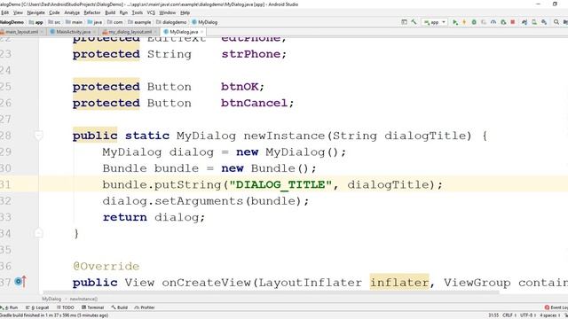568x319 pixels.
Task: Stop the app with the red square icon
Action: pos(513,22)
